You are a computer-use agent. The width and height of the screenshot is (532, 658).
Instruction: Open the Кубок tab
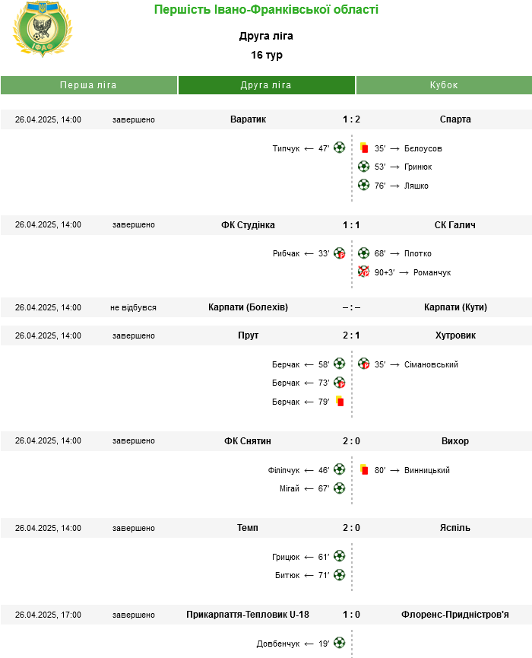tap(444, 85)
